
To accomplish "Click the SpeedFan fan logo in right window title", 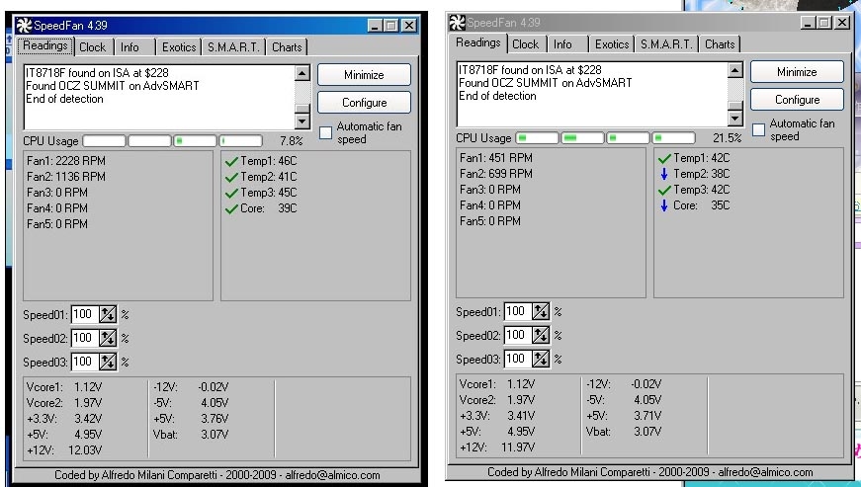I will click(x=457, y=23).
